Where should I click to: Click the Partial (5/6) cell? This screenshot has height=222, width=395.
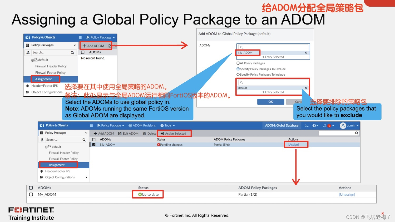(222, 145)
